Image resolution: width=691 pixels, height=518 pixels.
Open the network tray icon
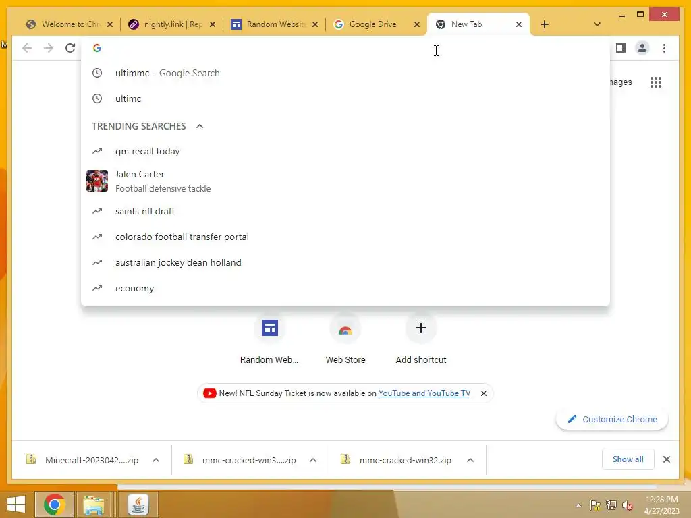tap(611, 505)
